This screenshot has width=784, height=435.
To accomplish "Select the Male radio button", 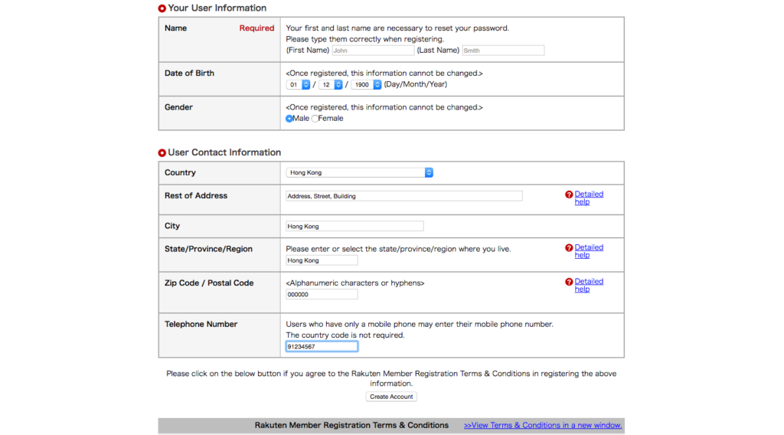I will point(289,119).
